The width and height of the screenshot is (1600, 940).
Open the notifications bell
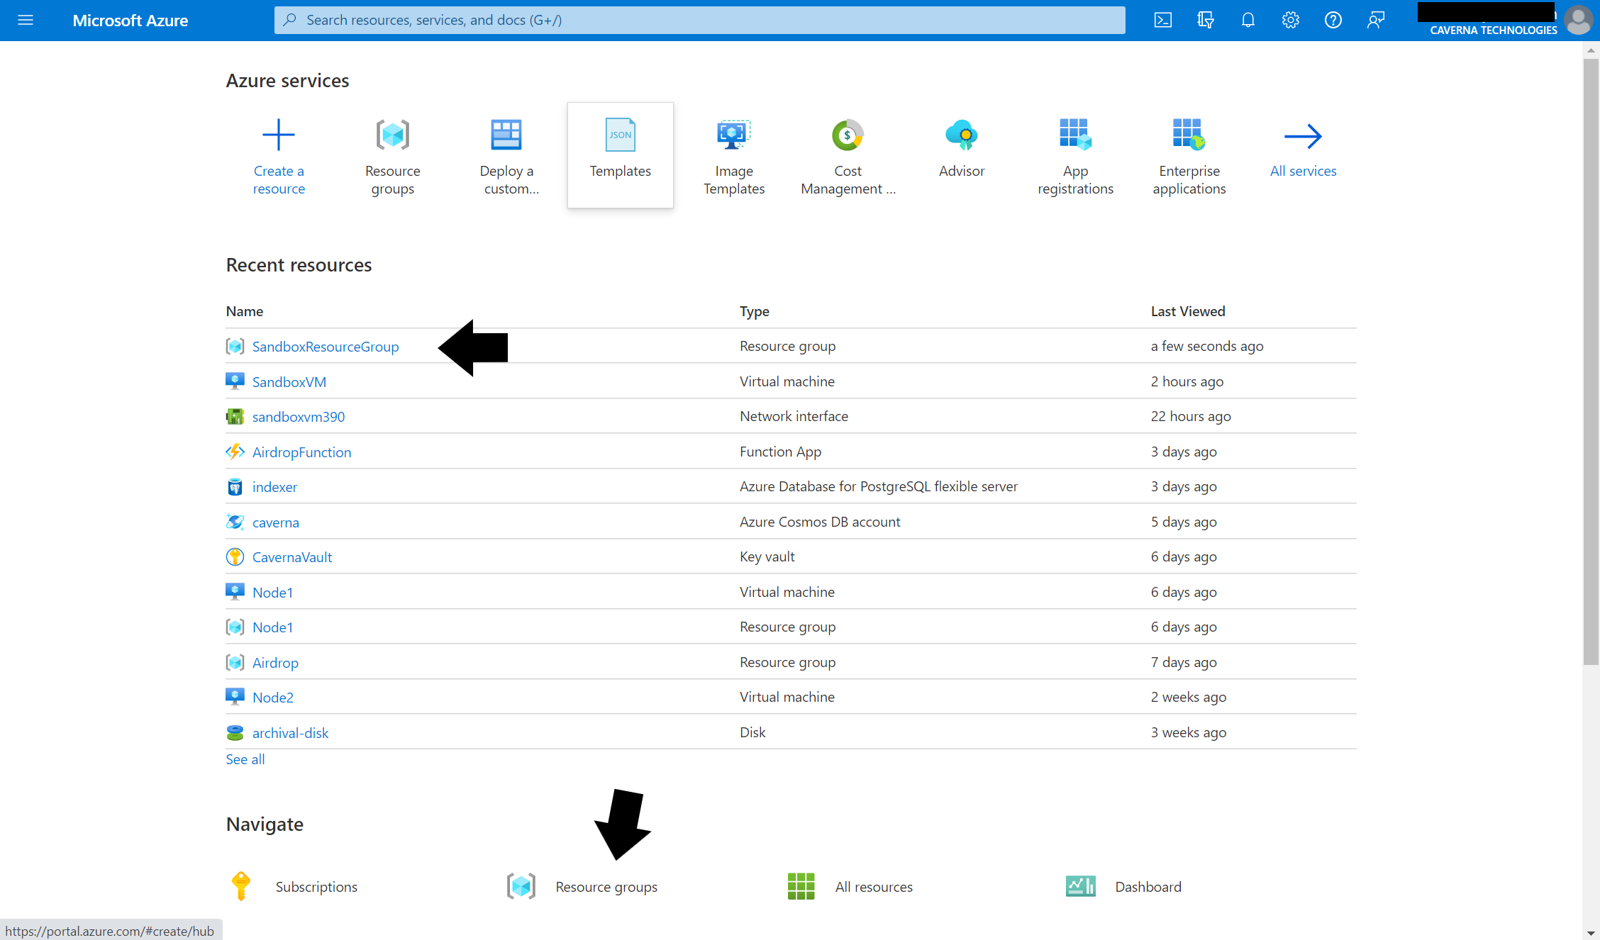(x=1248, y=20)
